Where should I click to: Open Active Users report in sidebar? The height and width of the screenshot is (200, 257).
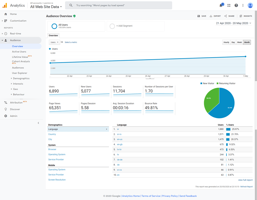click(19, 51)
